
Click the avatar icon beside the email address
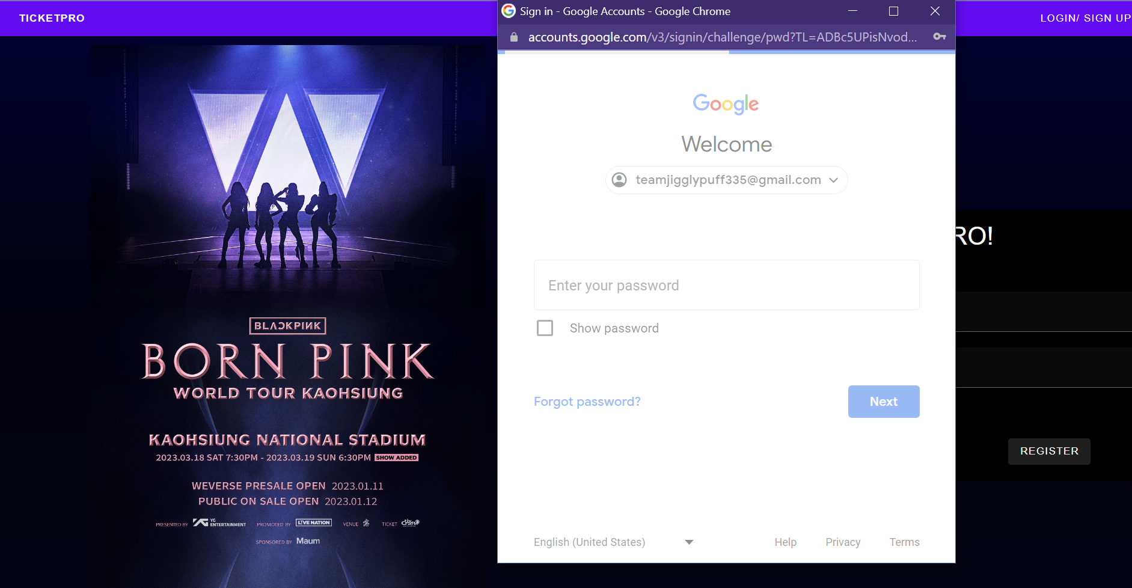[619, 179]
